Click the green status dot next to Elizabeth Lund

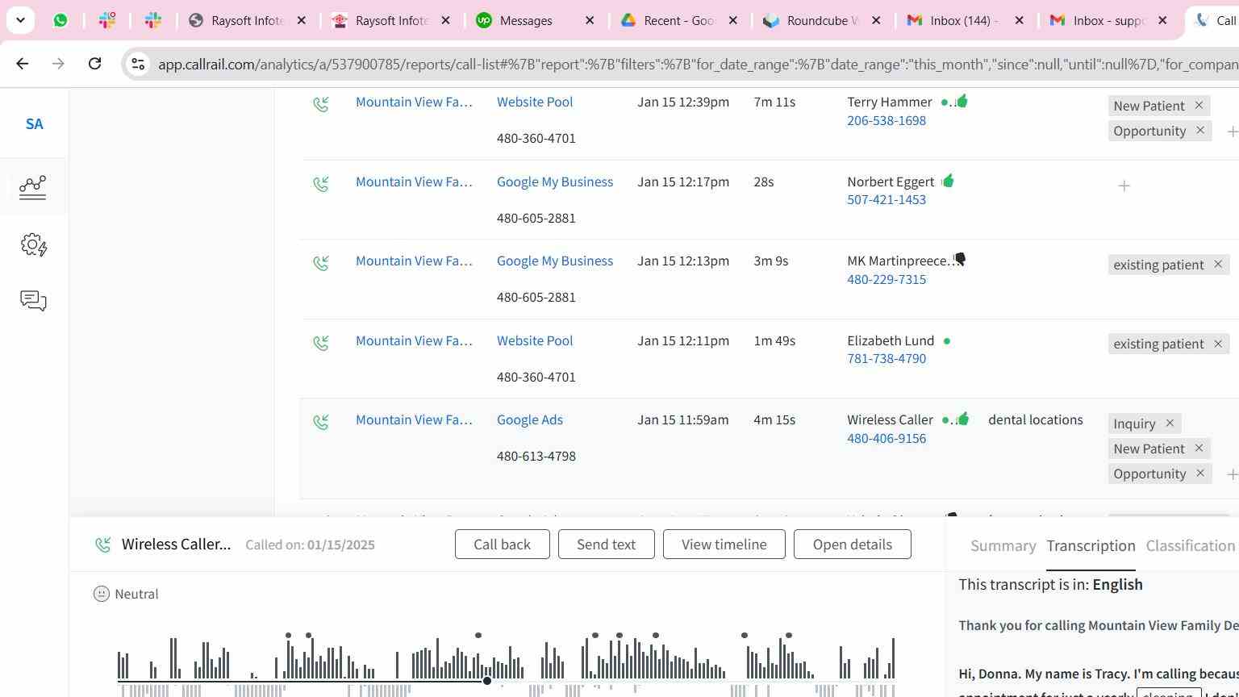tap(947, 341)
